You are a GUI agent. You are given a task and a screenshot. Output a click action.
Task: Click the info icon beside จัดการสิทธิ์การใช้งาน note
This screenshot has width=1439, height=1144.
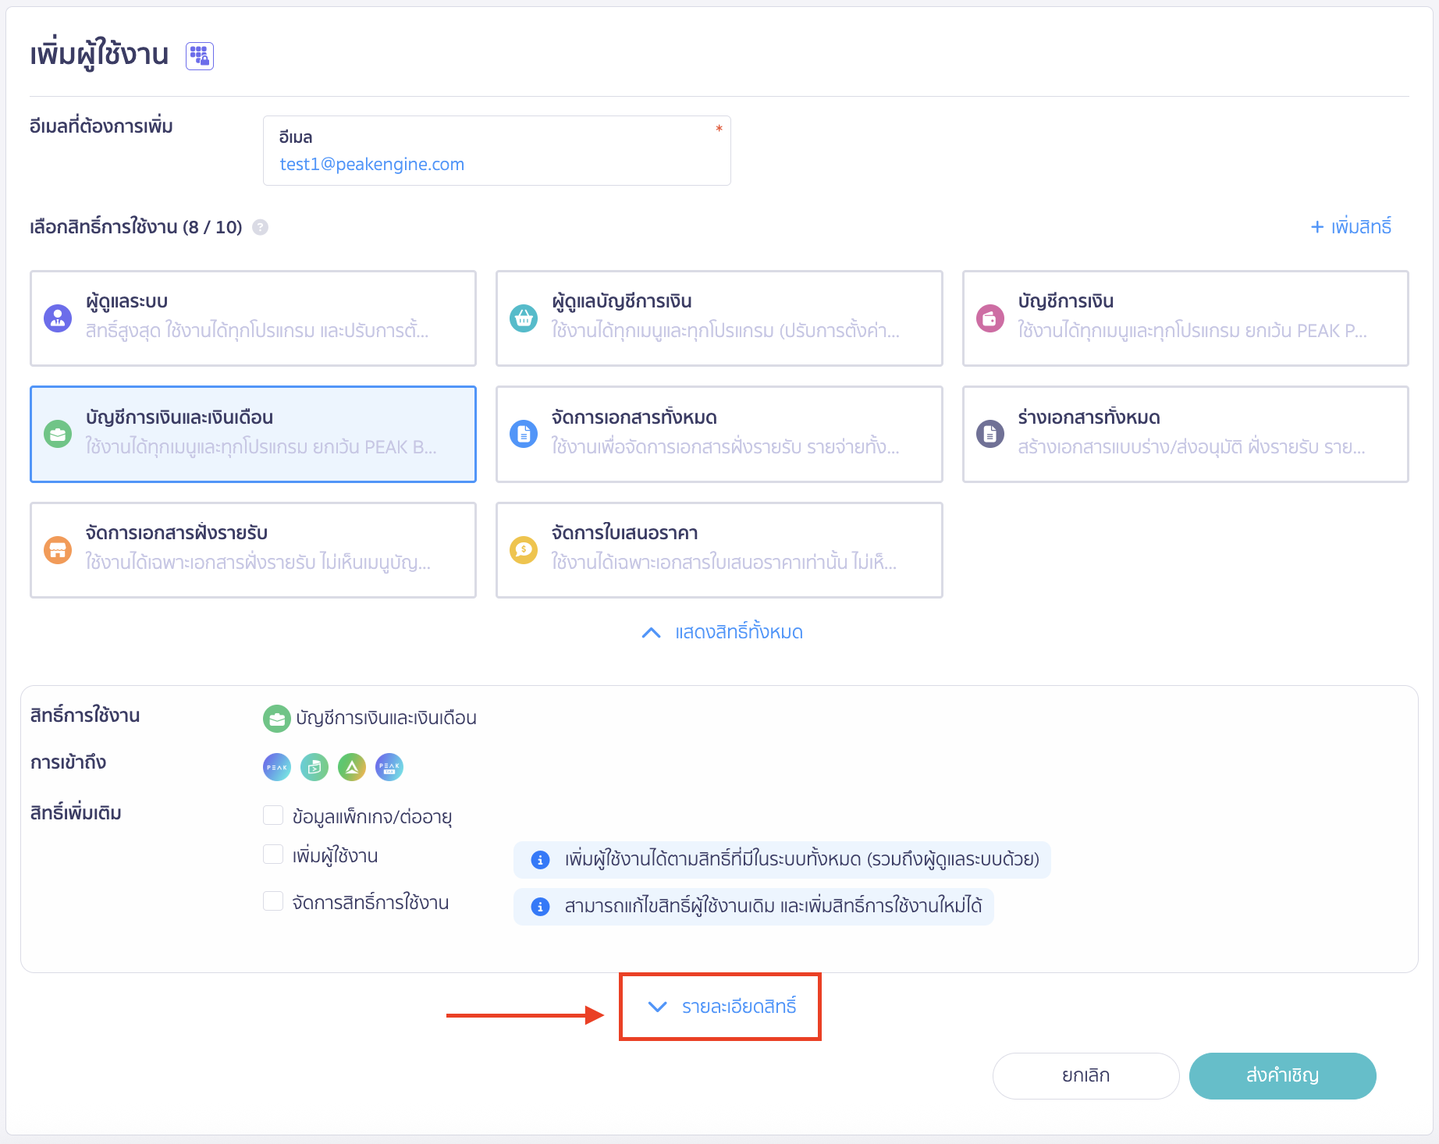pyautogui.click(x=539, y=907)
